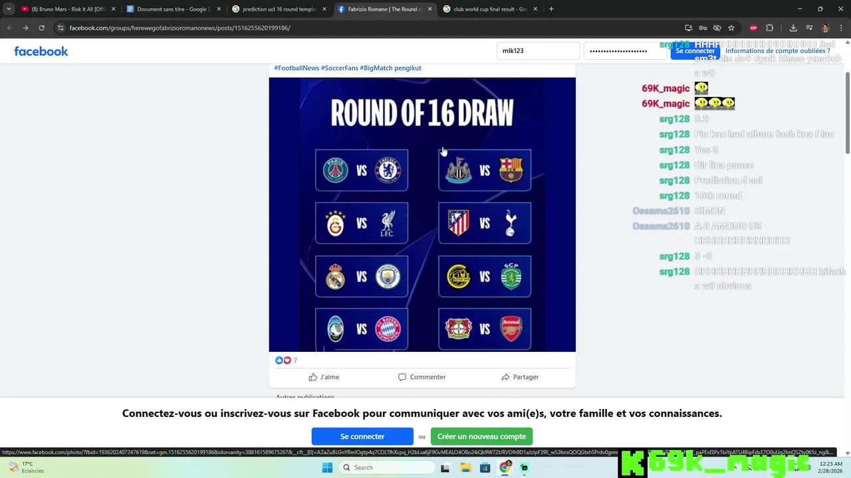Click Créer un nouveau compte
The height and width of the screenshot is (478, 851).
point(481,436)
